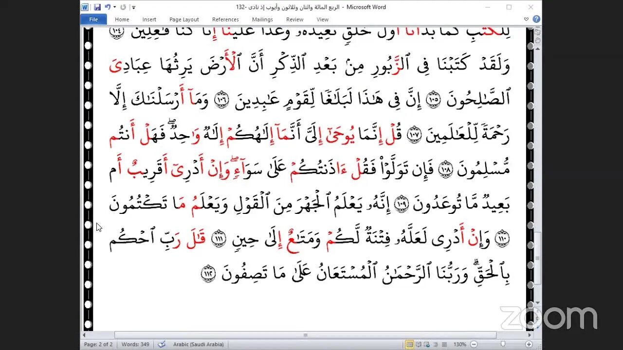Undo the last action
Image resolution: width=623 pixels, height=350 pixels.
107,7
